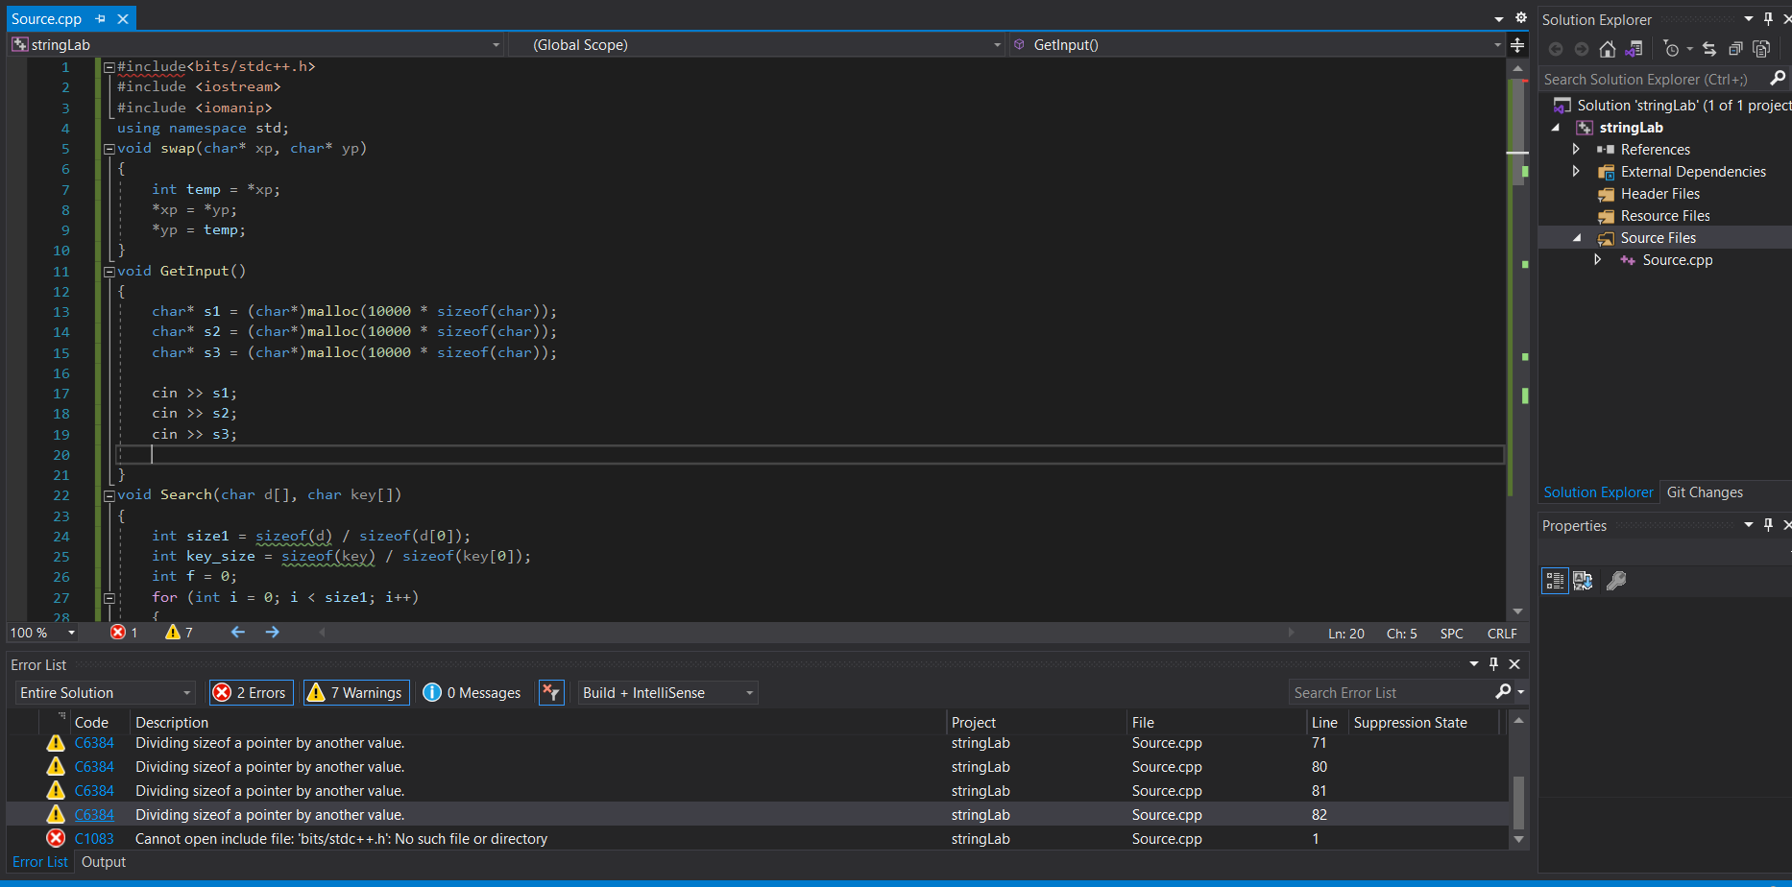The image size is (1792, 887).
Task: Expand the References tree node
Action: pos(1576,150)
